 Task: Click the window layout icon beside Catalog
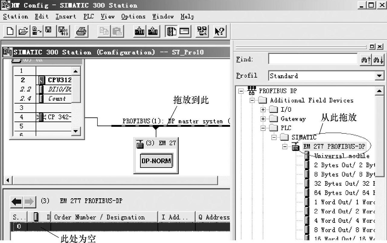coord(184,31)
